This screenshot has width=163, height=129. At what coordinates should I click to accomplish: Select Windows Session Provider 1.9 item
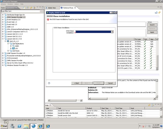coord(17,65)
